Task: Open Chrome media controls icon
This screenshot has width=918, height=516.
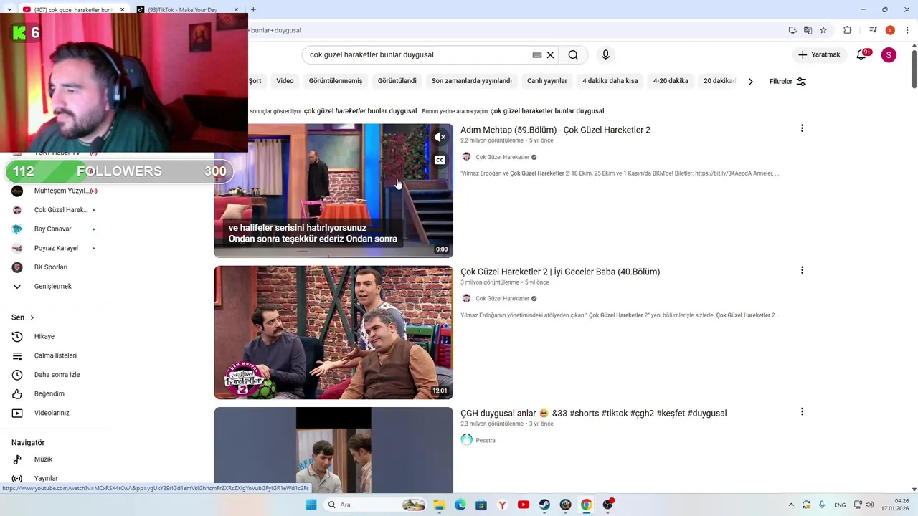Action: (x=873, y=30)
